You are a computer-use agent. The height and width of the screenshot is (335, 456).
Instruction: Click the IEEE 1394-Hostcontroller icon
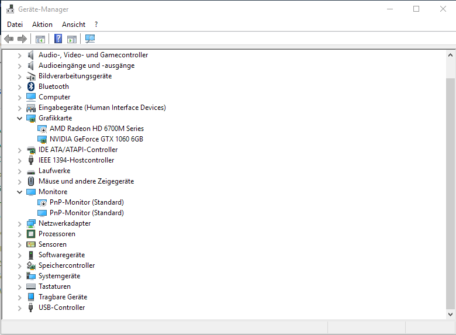pyautogui.click(x=31, y=160)
